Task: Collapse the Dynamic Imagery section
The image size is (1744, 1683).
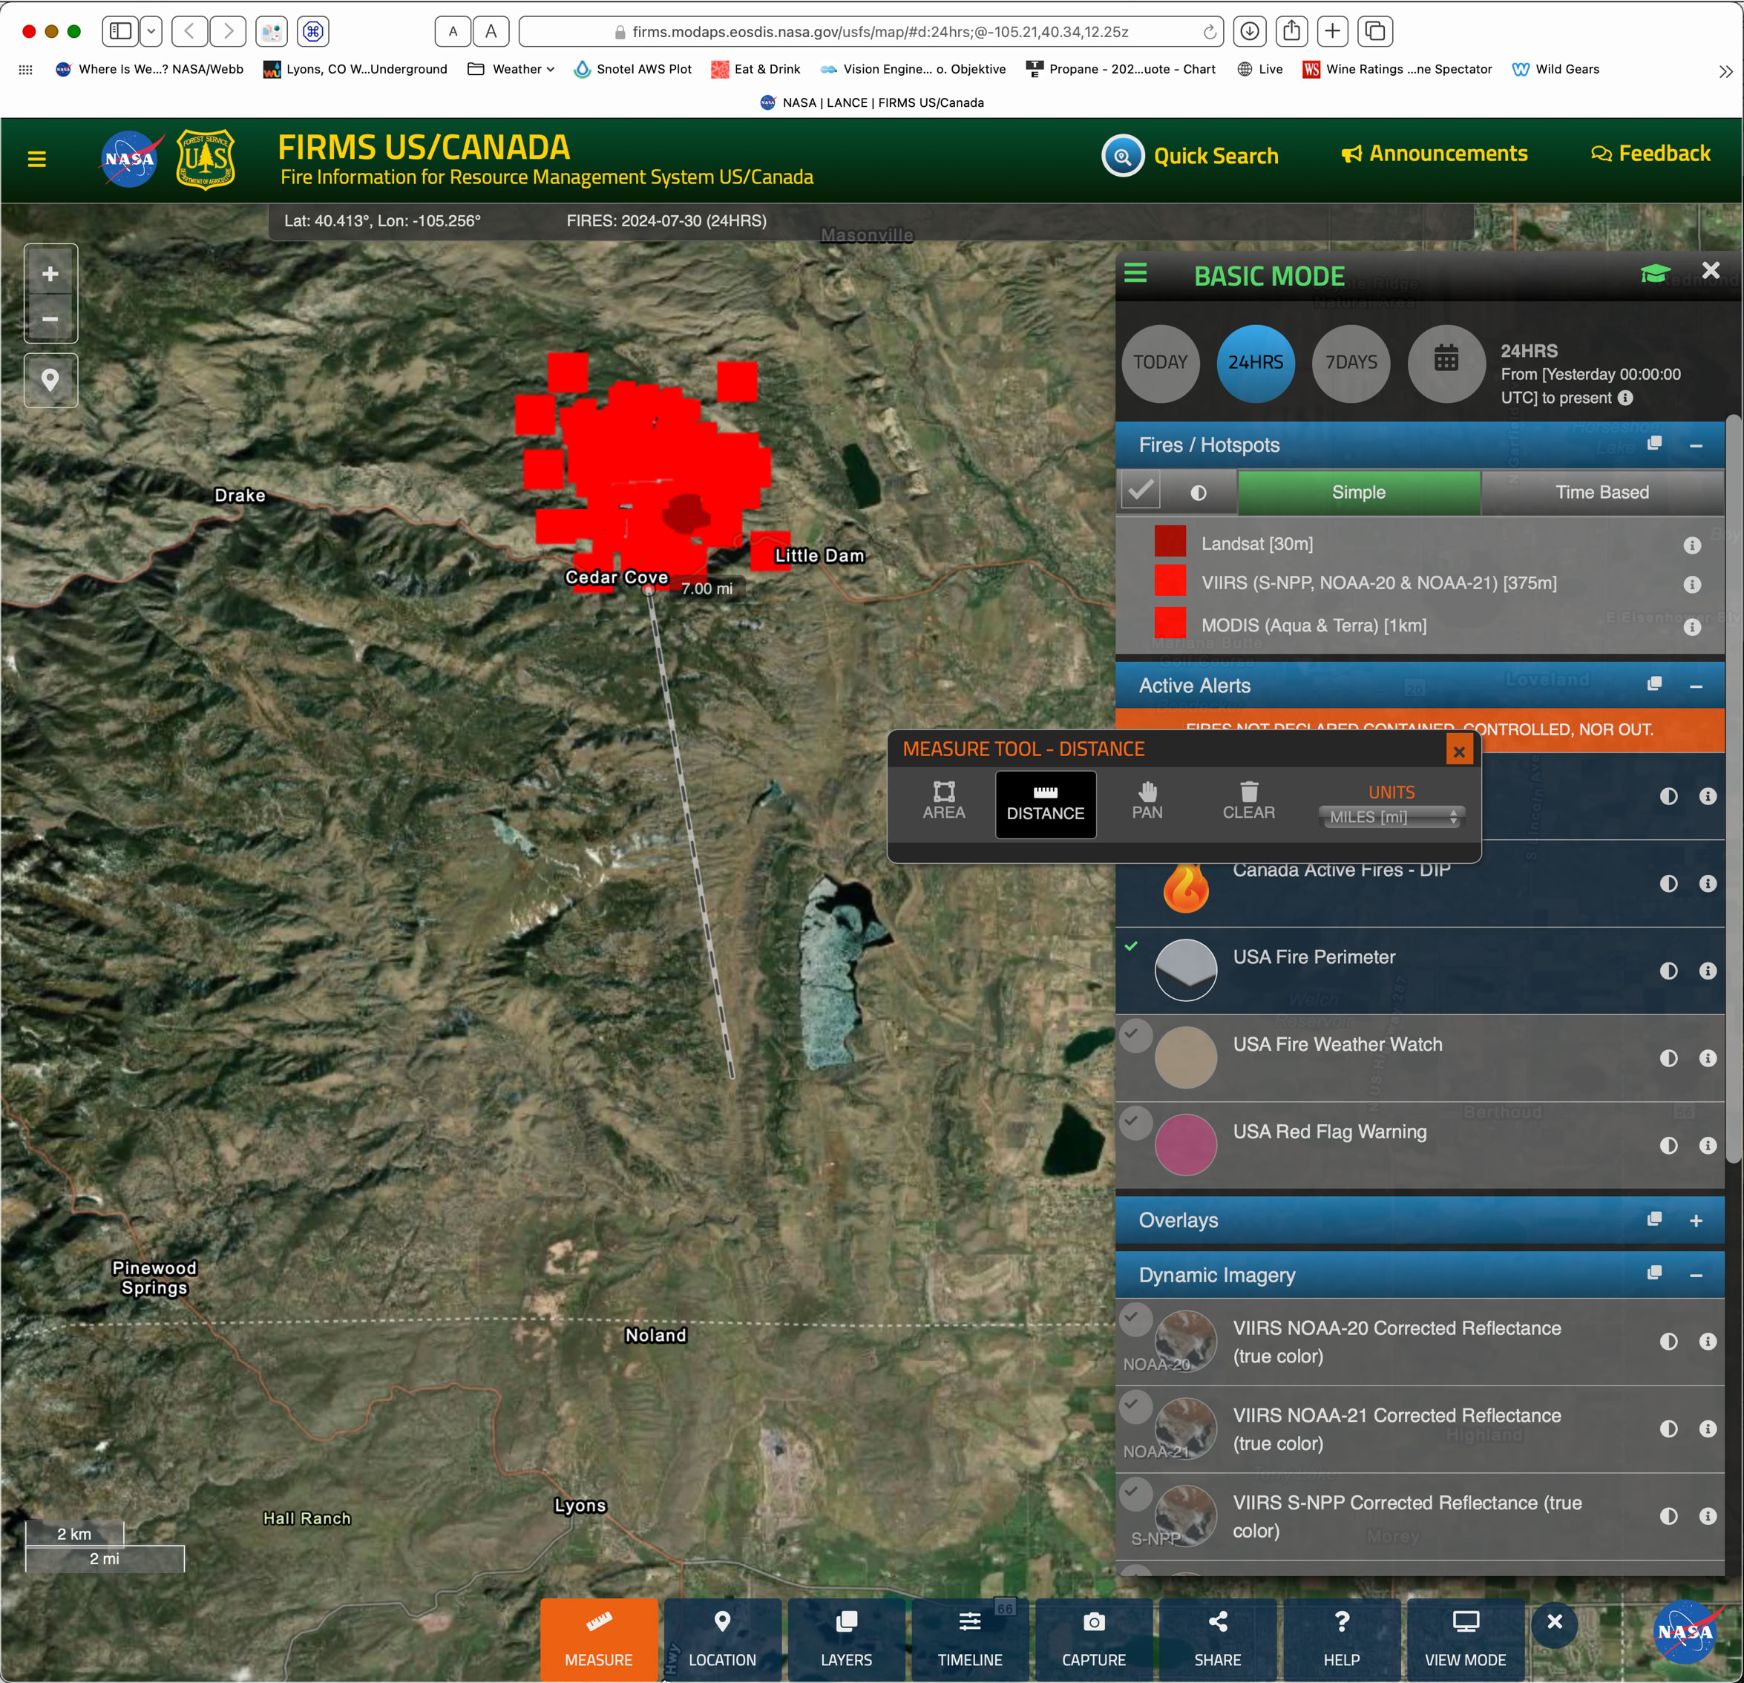Action: click(1696, 1276)
